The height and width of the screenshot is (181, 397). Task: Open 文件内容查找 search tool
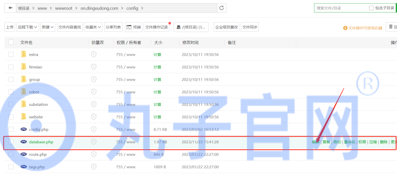coord(70,27)
